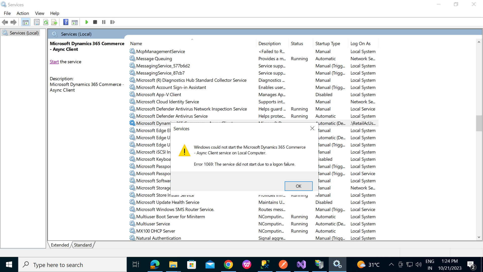This screenshot has width=483, height=272.
Task: Click the Restart Service toolbar icon
Action: (x=112, y=22)
